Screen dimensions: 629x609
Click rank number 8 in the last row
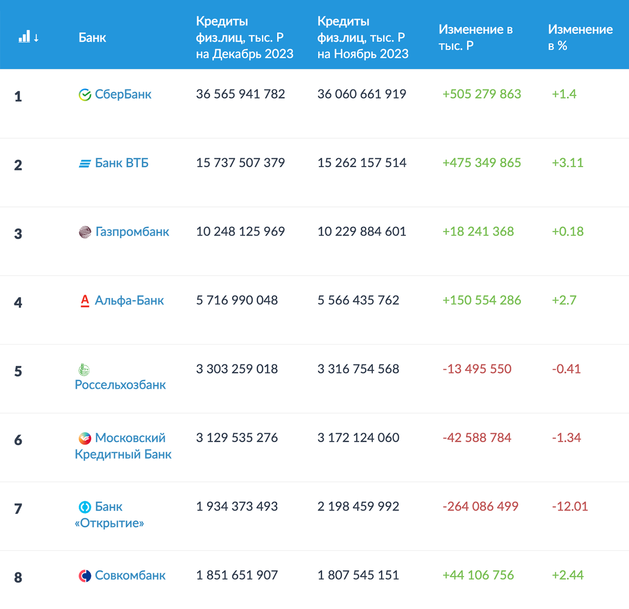[x=18, y=577]
